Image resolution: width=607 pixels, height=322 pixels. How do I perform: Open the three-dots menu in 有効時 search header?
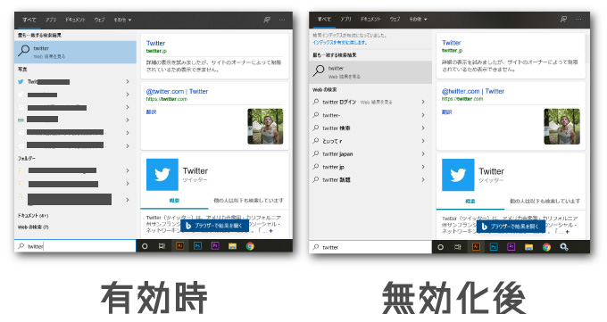pyautogui.click(x=282, y=20)
